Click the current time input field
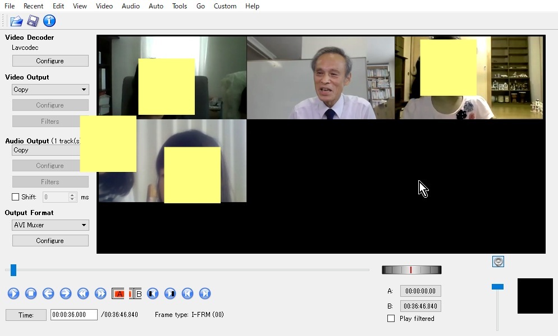Image resolution: width=558 pixels, height=336 pixels. pyautogui.click(x=74, y=315)
